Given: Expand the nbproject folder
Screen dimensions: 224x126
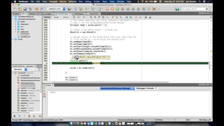Looking at the screenshot, I should click(15, 24).
